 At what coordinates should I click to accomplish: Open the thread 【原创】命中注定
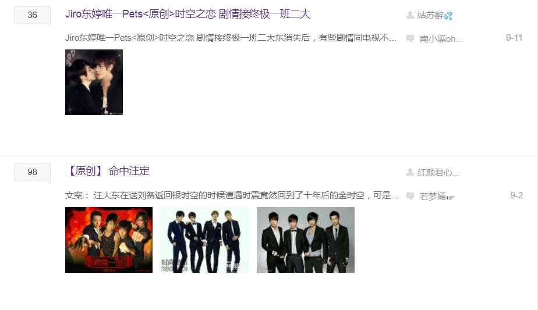click(107, 171)
